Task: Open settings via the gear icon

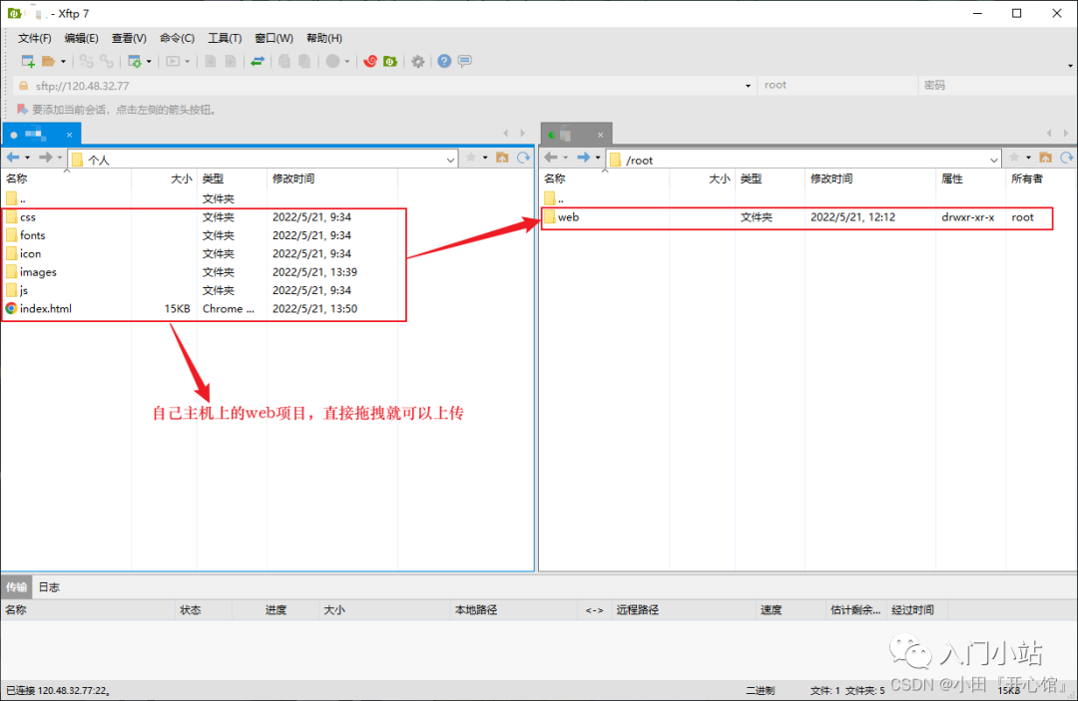Action: tap(417, 61)
